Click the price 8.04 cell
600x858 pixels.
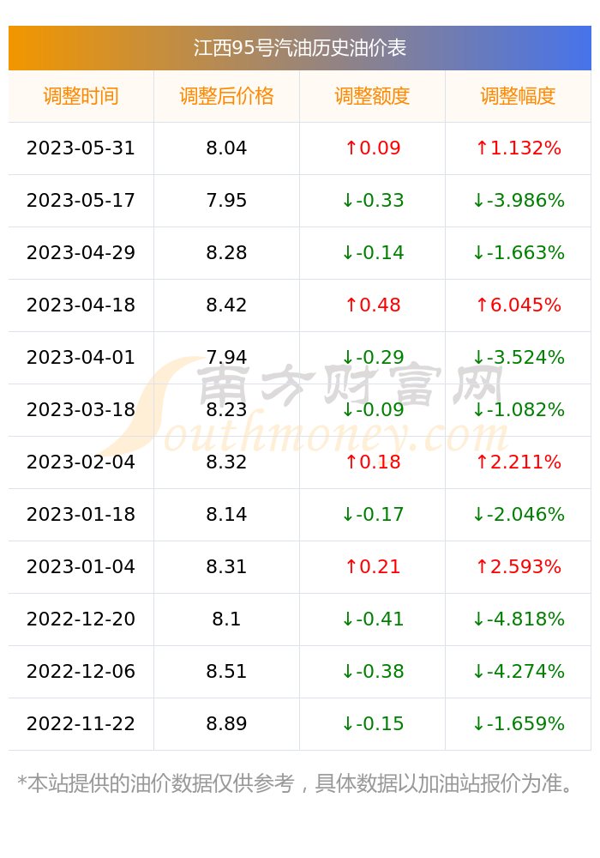pos(226,148)
